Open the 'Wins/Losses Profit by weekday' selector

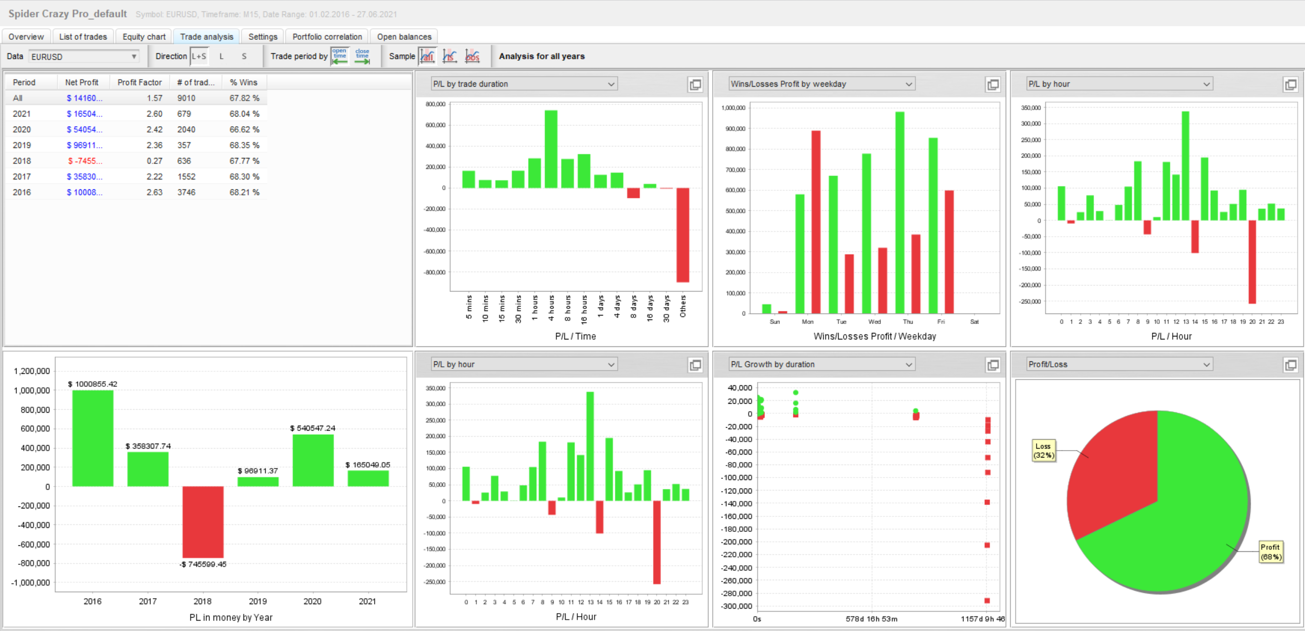[x=822, y=84]
